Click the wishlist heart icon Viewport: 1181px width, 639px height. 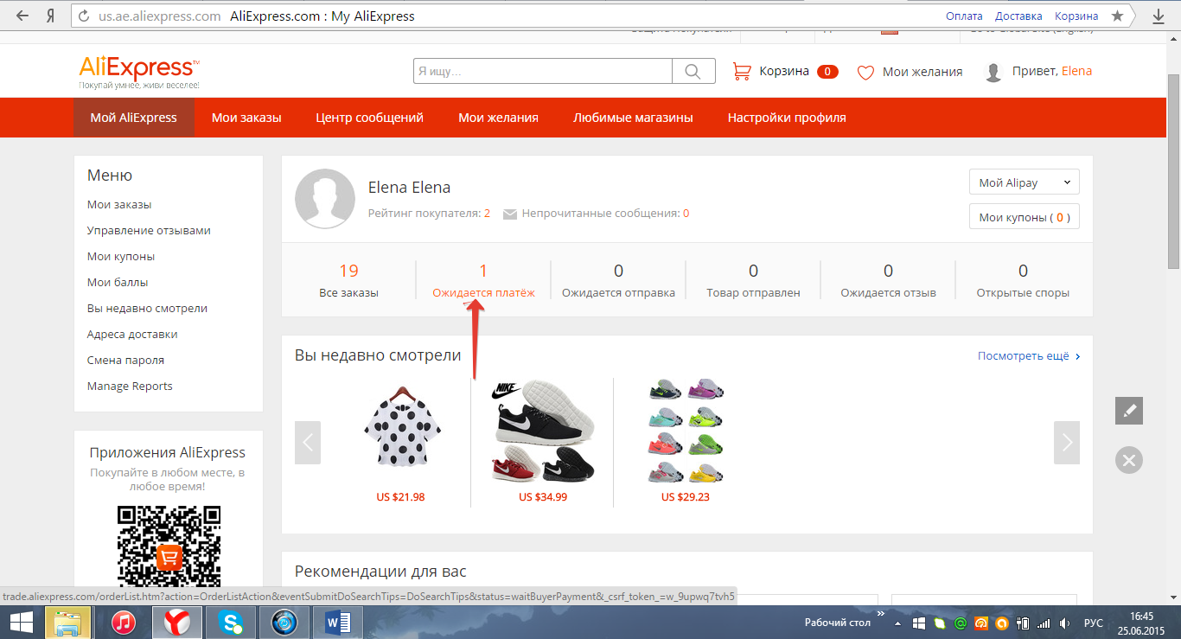click(865, 73)
